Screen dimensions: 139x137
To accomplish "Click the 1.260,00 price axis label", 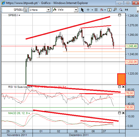I will [x=133, y=35].
